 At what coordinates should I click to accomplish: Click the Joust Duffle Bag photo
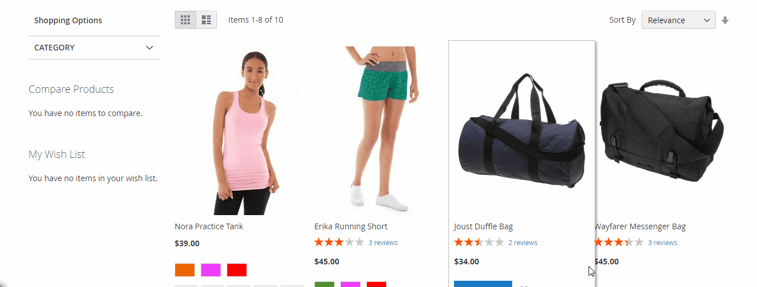click(521, 131)
